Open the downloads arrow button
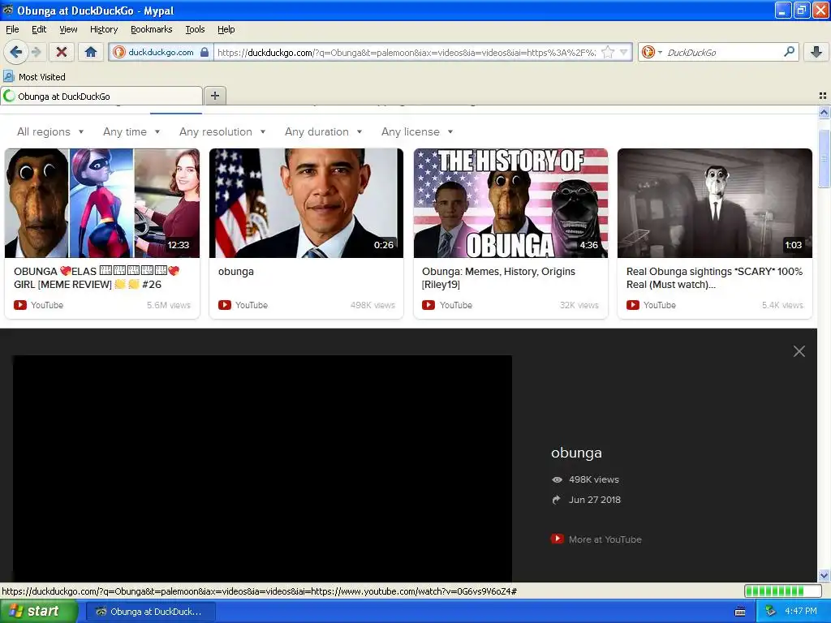The width and height of the screenshot is (831, 623). click(x=816, y=52)
